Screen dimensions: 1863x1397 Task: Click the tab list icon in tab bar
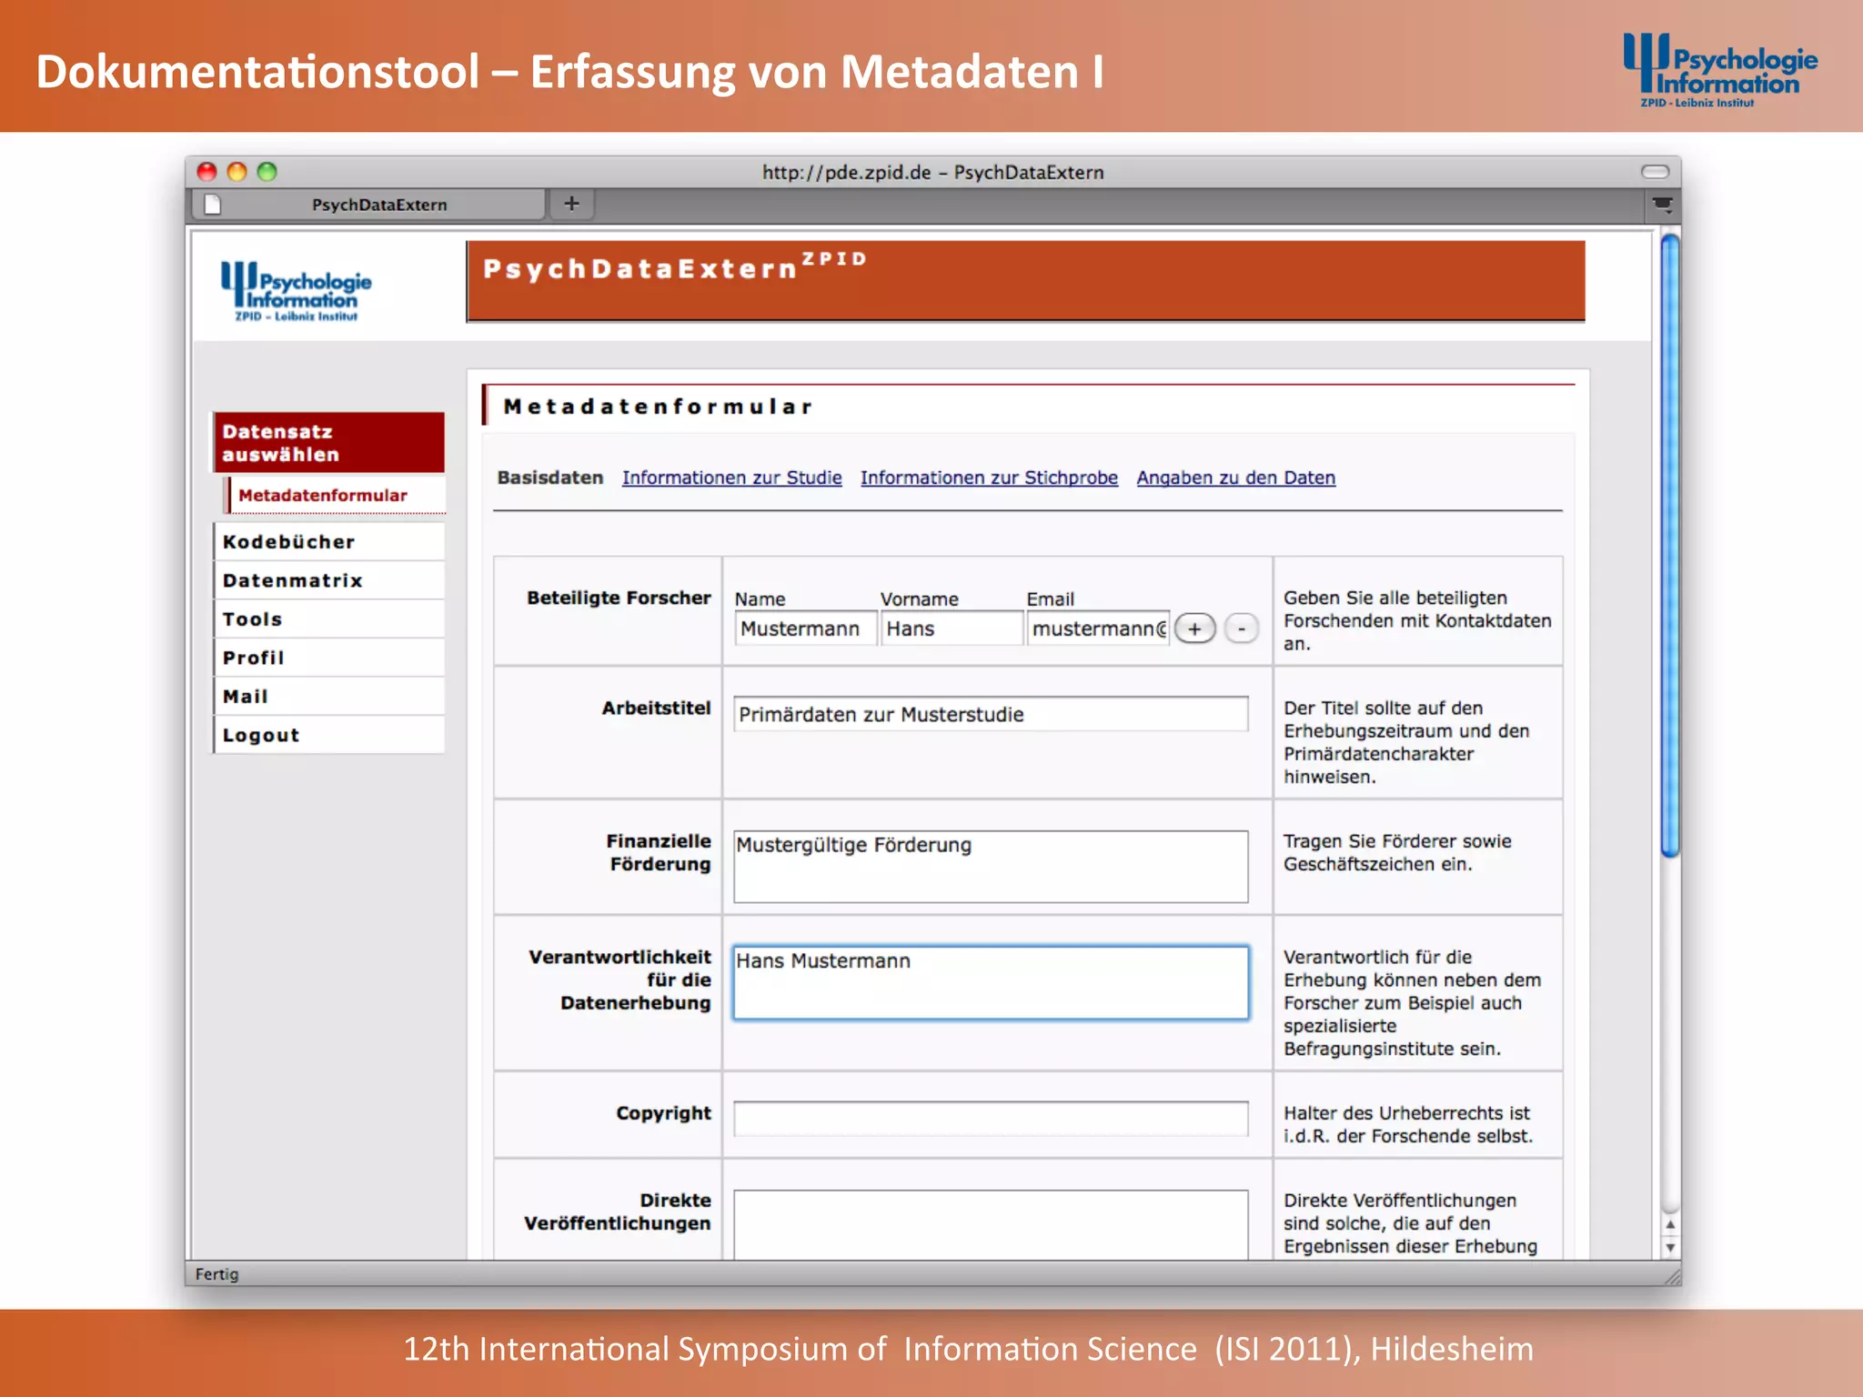click(1662, 205)
